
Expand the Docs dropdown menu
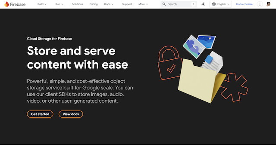(109, 4)
